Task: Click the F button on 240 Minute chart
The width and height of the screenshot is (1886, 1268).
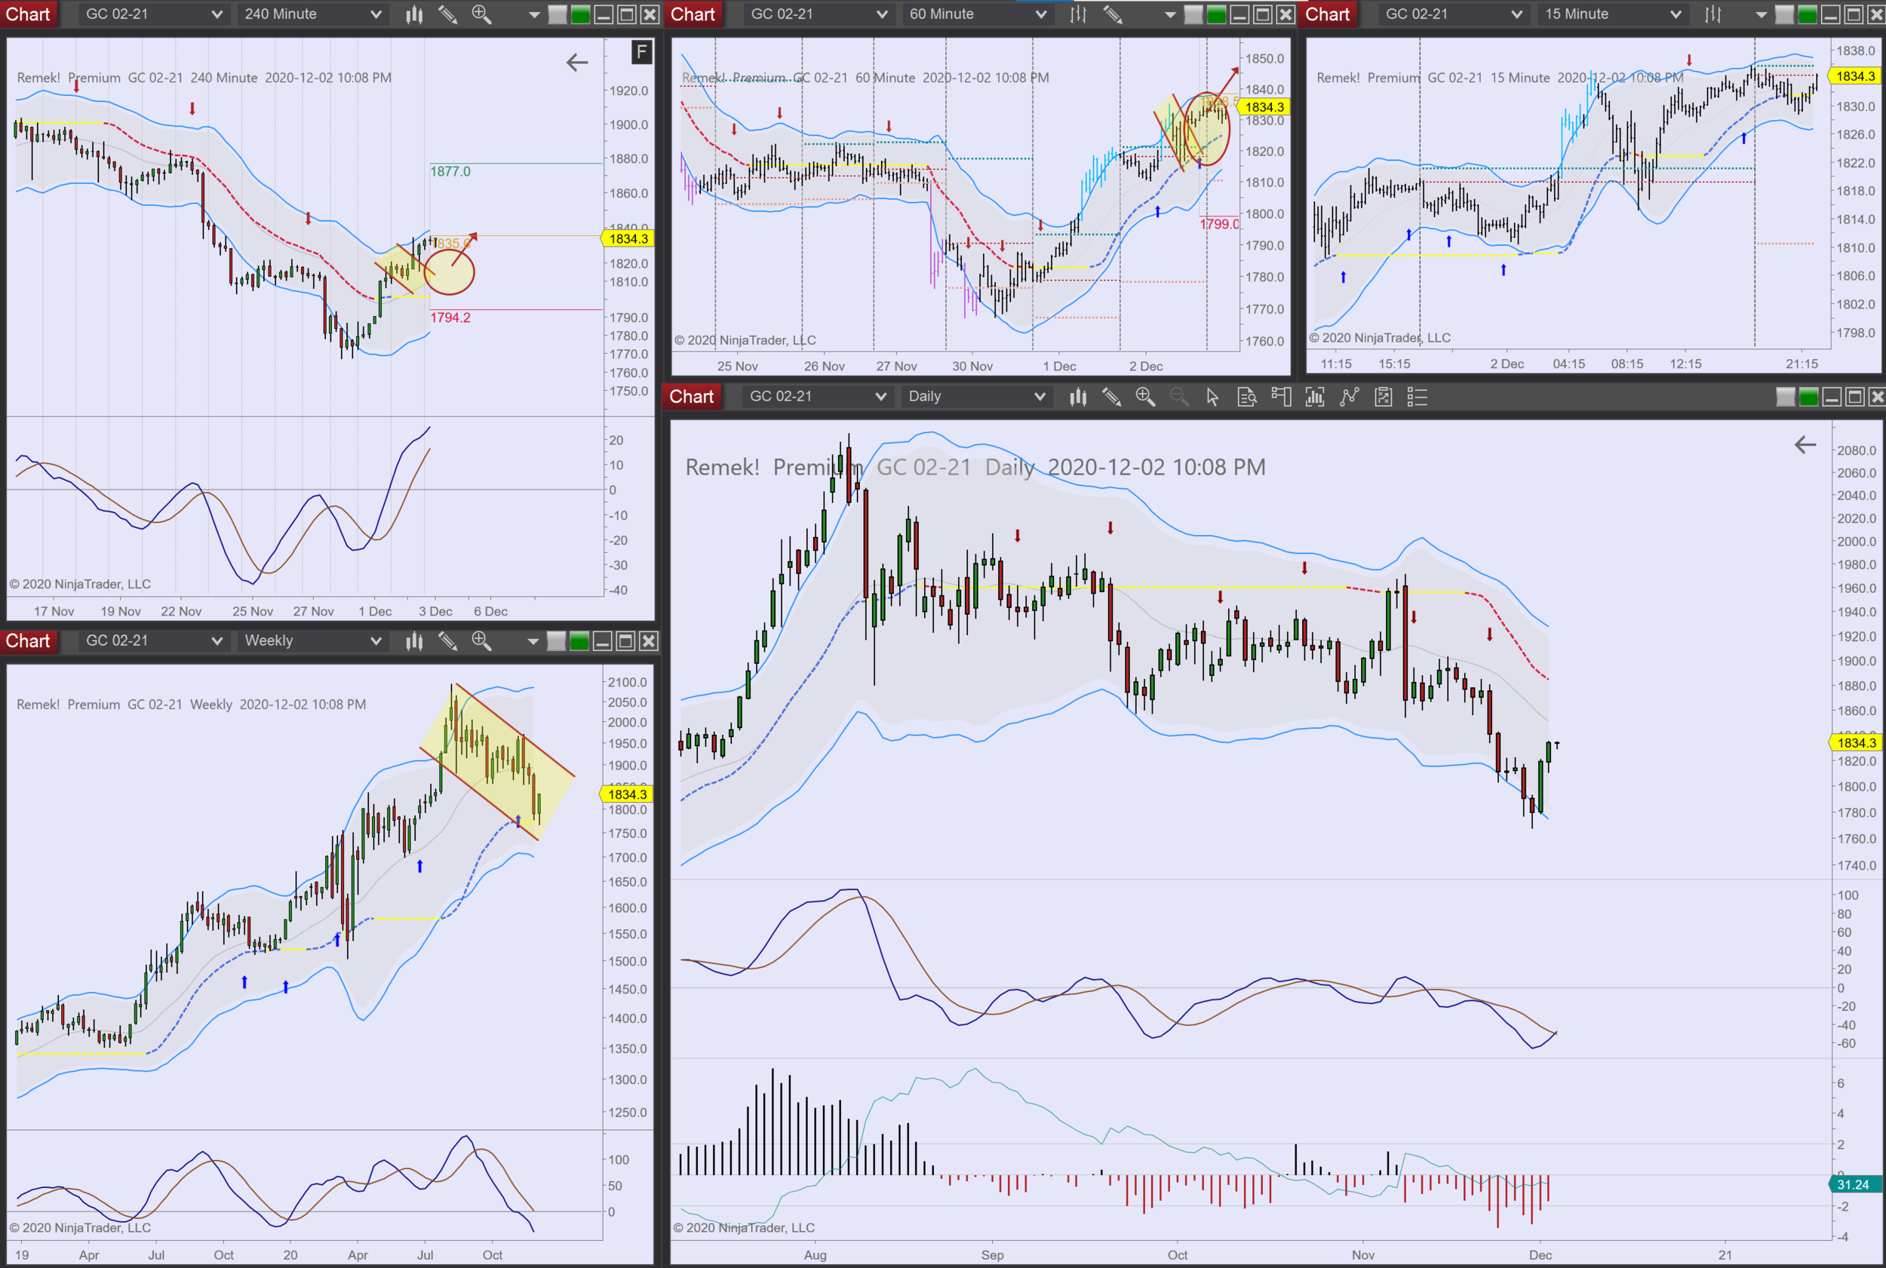Action: (x=640, y=53)
